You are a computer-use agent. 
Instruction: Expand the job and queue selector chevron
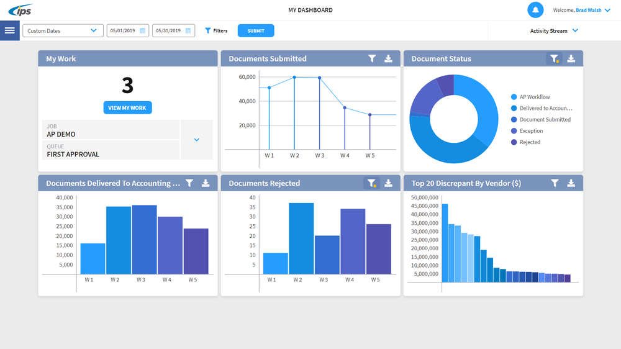[x=196, y=140]
